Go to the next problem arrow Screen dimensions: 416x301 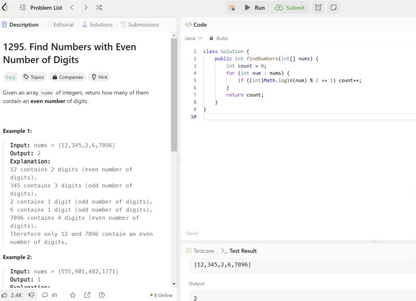(85, 8)
